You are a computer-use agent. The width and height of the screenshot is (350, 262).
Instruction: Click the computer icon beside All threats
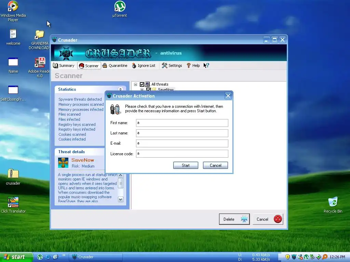[147, 84]
